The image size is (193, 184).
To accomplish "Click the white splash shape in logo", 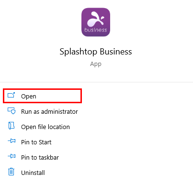I will coord(95,19).
